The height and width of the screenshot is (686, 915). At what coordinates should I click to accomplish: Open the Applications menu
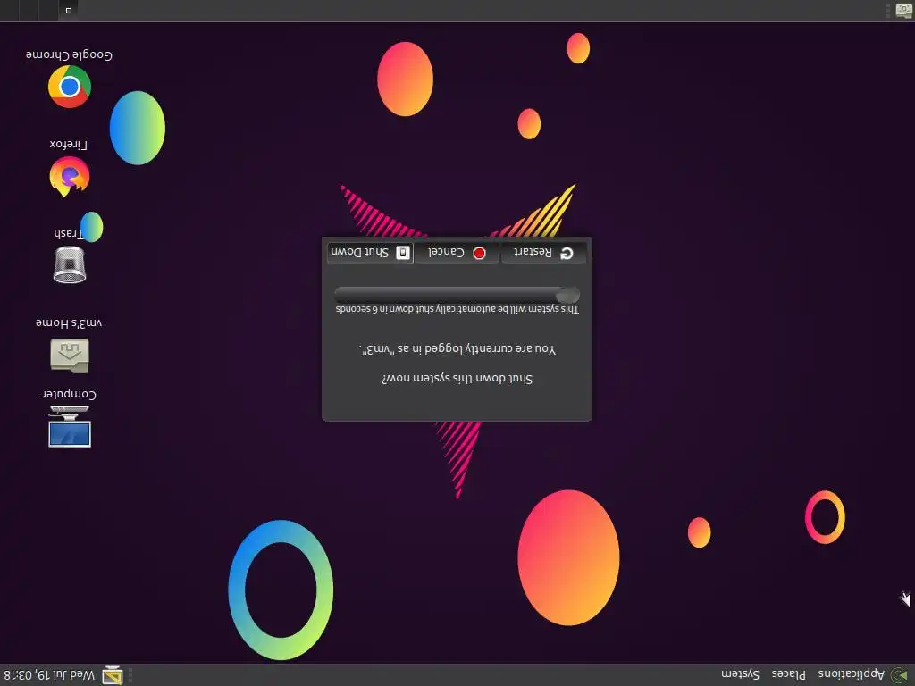tap(852, 674)
